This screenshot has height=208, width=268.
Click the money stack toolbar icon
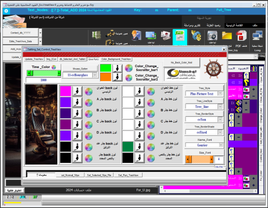[96, 35]
